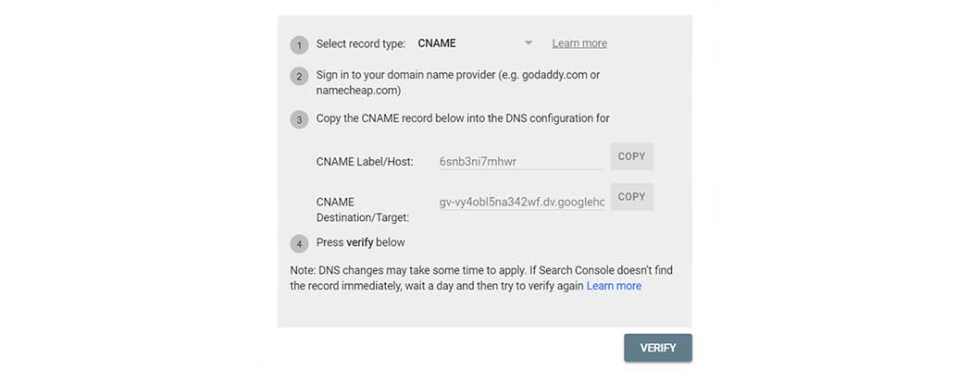Click the "Press verify below" text
The width and height of the screenshot is (970, 370).
point(361,242)
